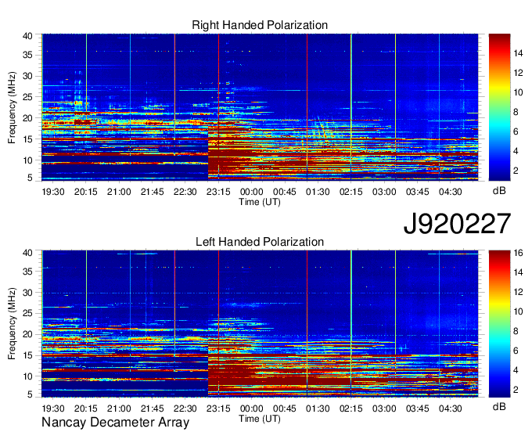The width and height of the screenshot is (532, 432).
Task: Click the 40 MHz tick on top plot
Action: [27, 36]
